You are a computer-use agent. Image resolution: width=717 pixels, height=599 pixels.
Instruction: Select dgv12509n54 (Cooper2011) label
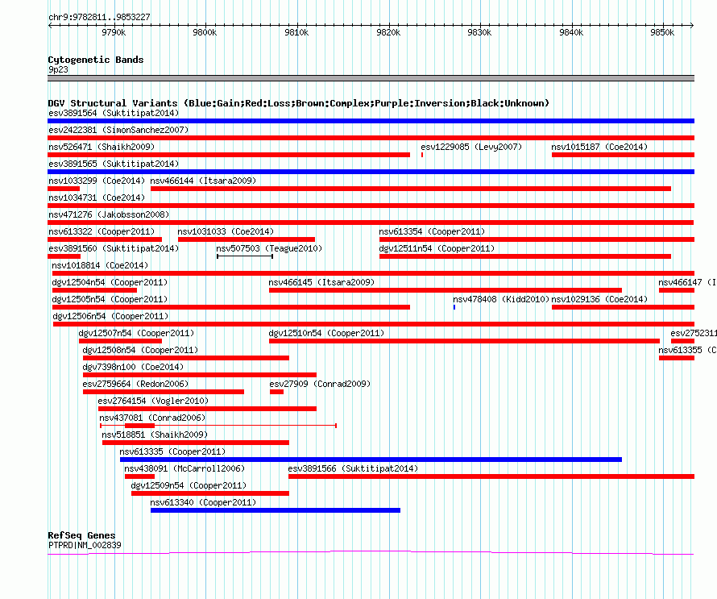tap(189, 485)
